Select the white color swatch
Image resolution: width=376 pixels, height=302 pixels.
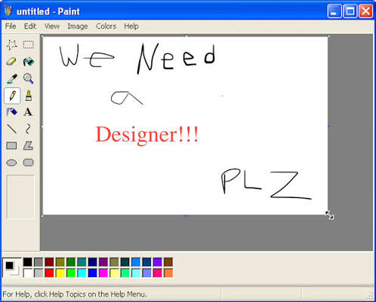28,273
